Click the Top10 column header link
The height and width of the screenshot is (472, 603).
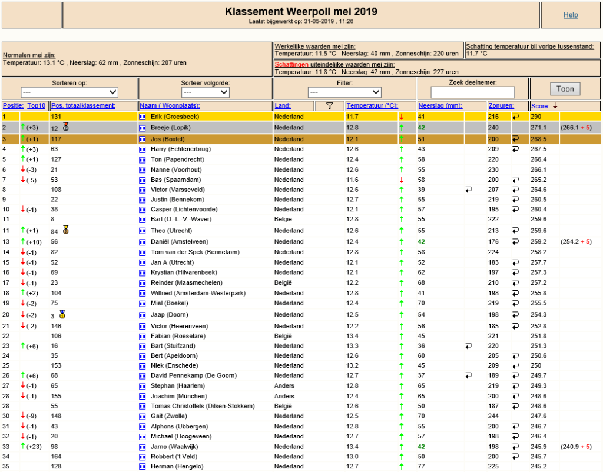tap(37, 106)
